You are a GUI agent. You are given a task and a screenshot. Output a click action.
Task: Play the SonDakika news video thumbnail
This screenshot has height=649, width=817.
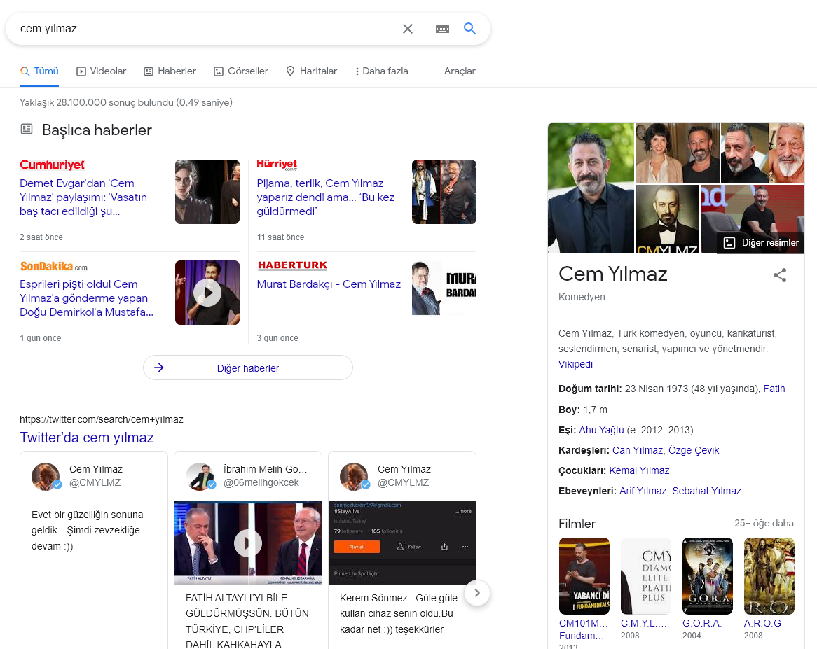coord(207,293)
